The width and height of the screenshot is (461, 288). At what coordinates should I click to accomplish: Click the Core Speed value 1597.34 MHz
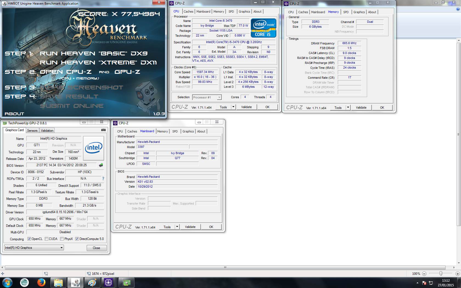[x=205, y=72]
